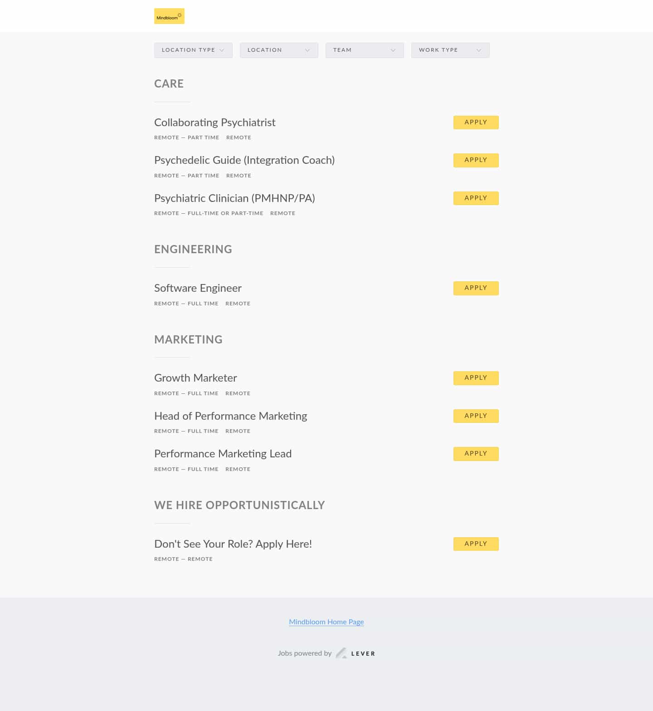Click the Collaborating Psychiatrist job title
This screenshot has width=653, height=711.
click(214, 123)
